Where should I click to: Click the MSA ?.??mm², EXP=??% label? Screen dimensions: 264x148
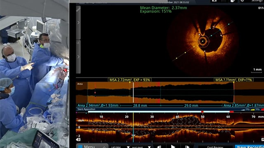click(234, 80)
